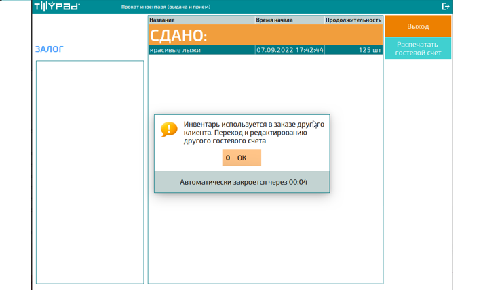
Task: Click the Продолжительность column header
Action: pyautogui.click(x=353, y=20)
